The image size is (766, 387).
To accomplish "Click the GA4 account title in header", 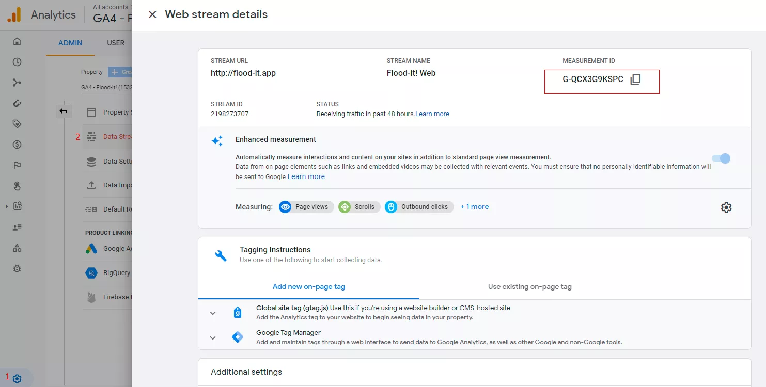I will point(112,19).
